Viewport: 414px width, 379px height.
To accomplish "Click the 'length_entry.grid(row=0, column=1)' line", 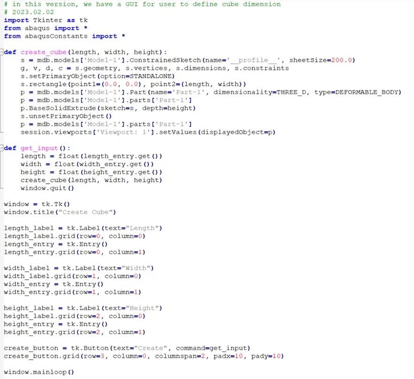I will [x=75, y=252].
